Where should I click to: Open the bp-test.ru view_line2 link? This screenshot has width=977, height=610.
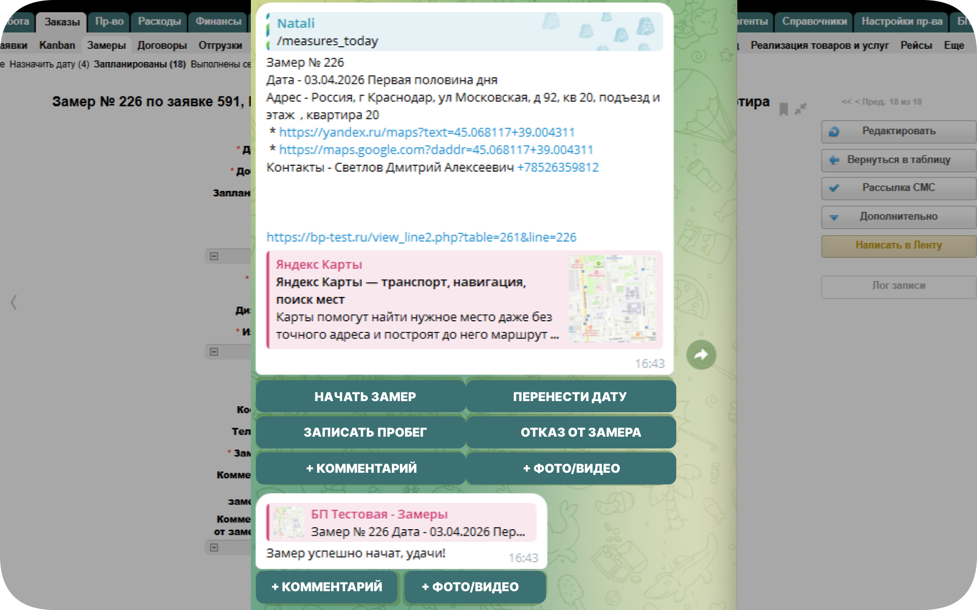click(421, 237)
